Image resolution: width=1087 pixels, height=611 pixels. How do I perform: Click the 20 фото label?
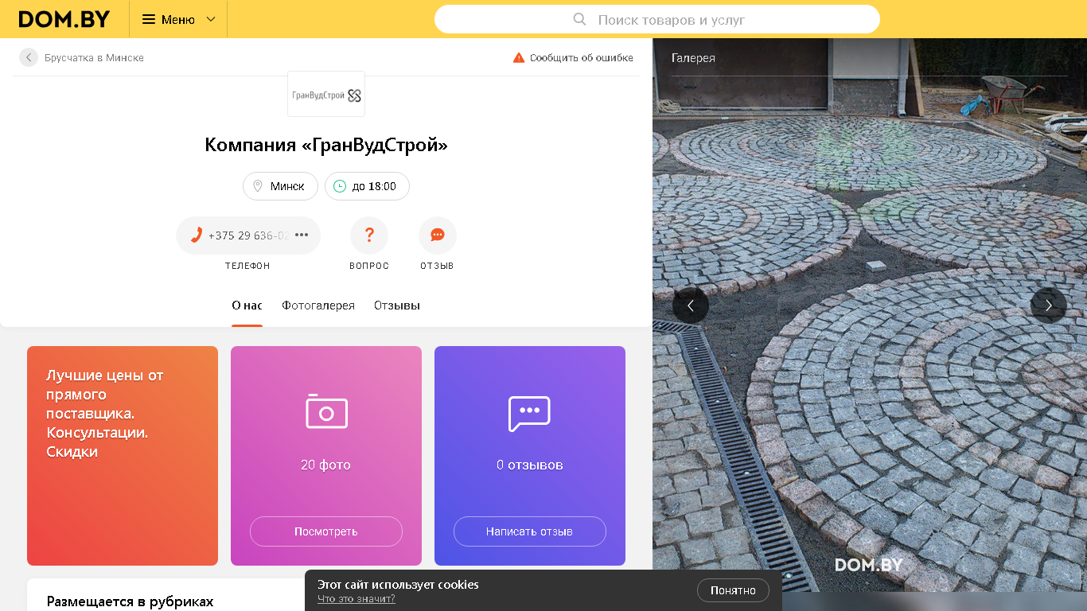325,465
